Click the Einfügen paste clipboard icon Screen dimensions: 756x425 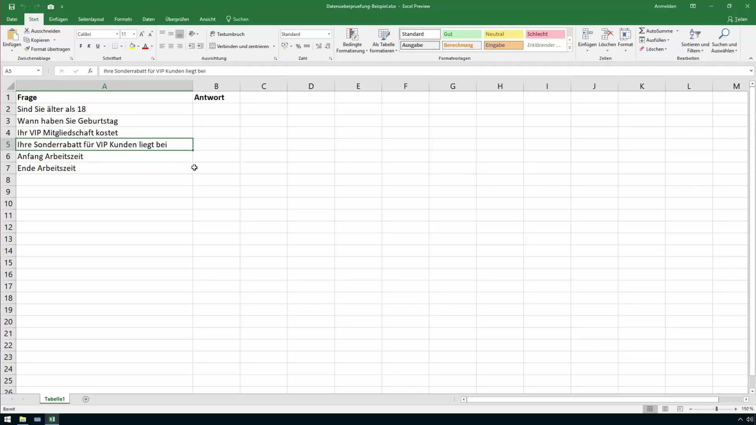(12, 35)
